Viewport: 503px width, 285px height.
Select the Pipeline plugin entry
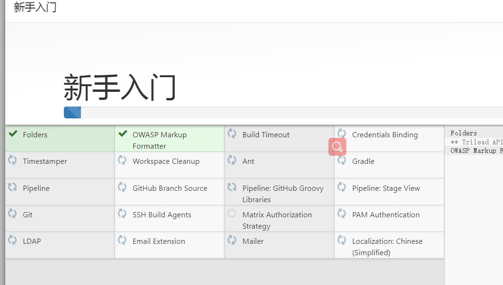(37, 187)
